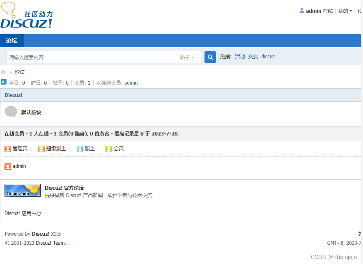Open the Discuz.vip banner image
Image resolution: width=363 pixels, height=264 pixels.
pos(23,190)
